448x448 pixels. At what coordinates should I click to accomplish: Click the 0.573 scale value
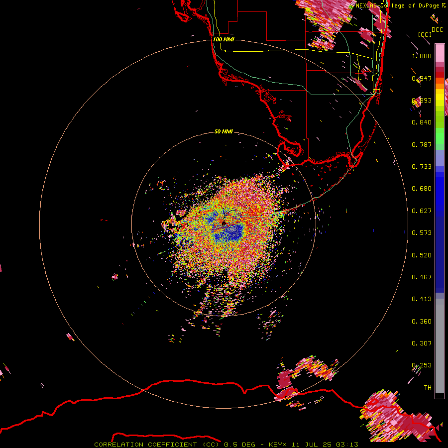tap(422, 233)
